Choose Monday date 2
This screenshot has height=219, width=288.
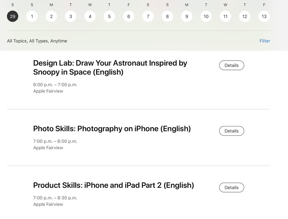pyautogui.click(x=51, y=16)
